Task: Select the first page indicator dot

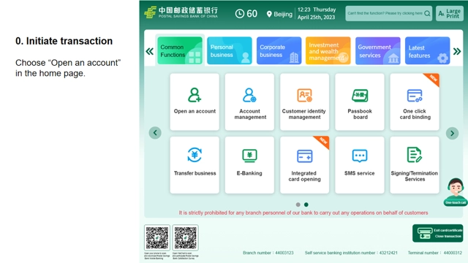Action: [x=298, y=205]
